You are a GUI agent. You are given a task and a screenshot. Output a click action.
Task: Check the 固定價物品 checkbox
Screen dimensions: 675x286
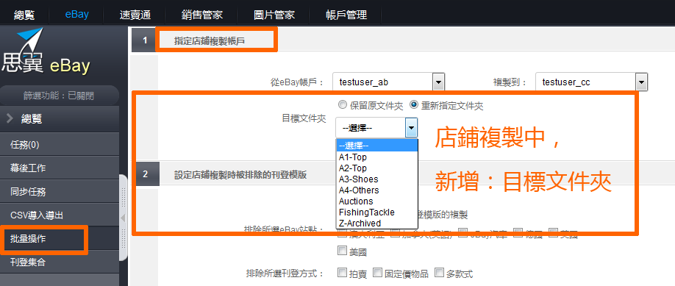pos(377,272)
